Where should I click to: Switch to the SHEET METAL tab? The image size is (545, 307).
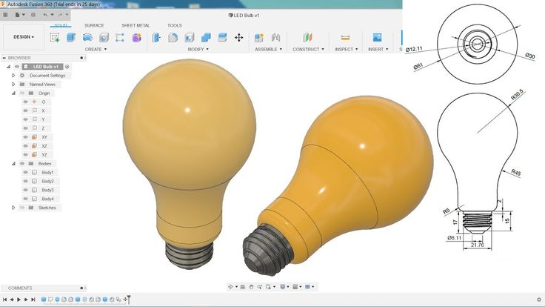click(136, 25)
